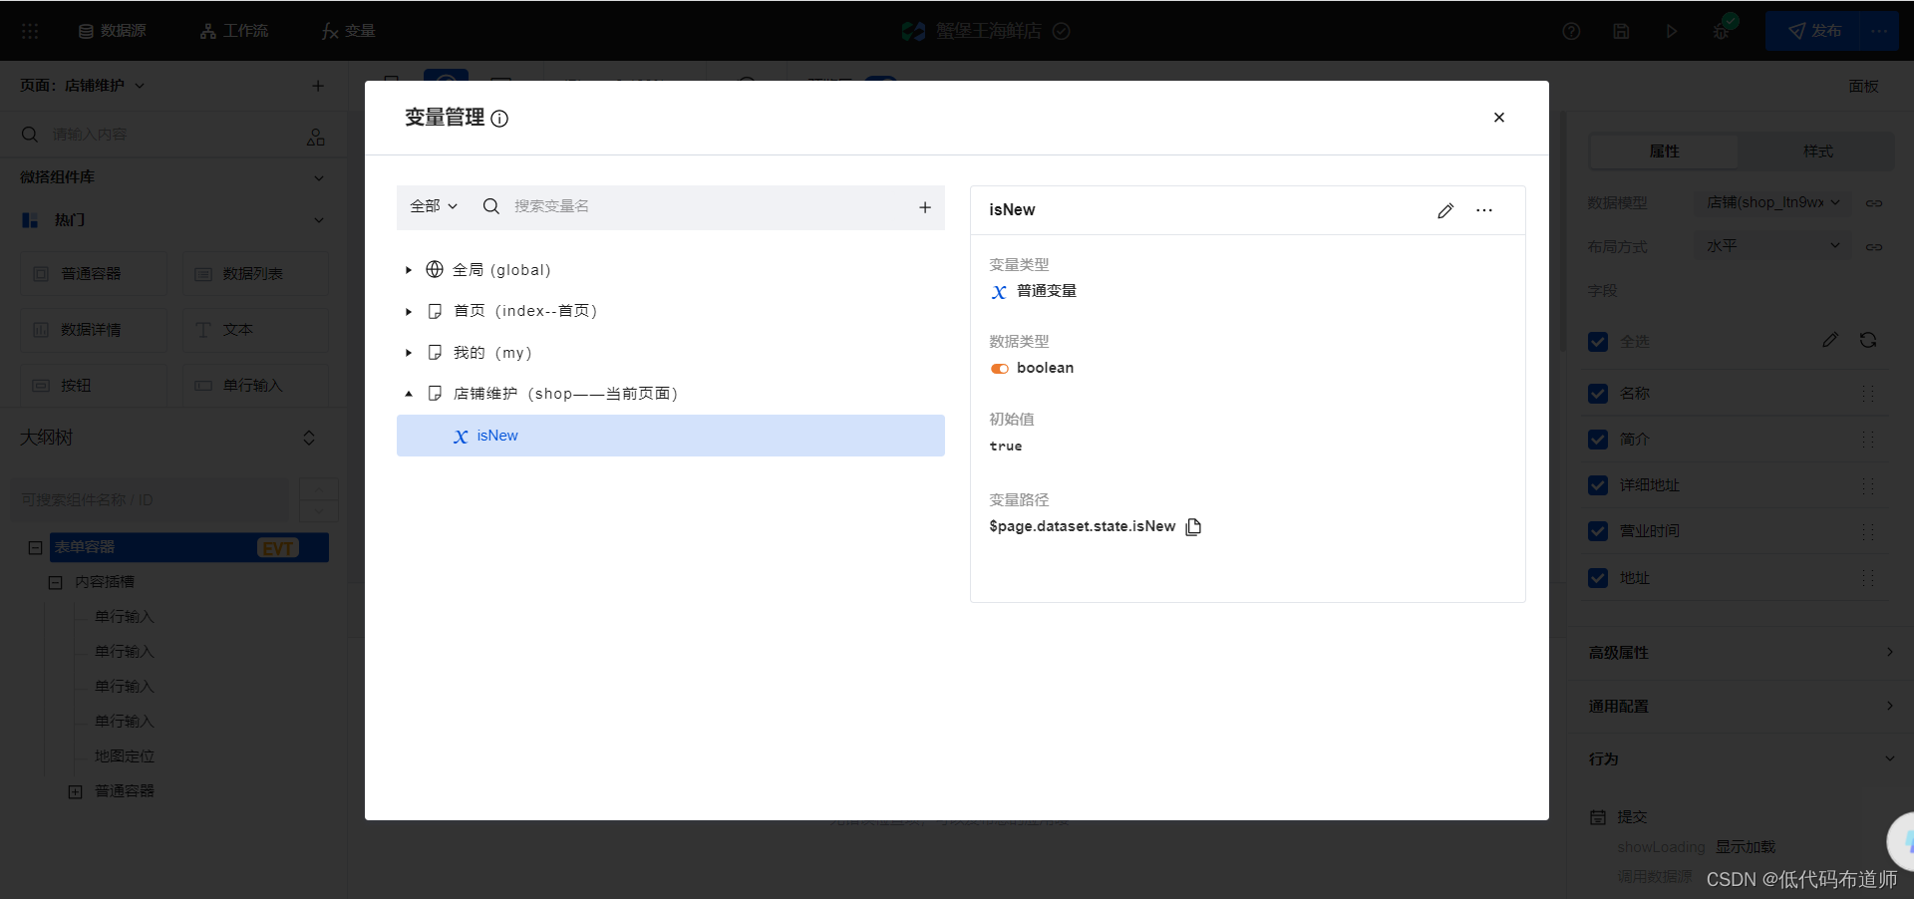Toggle the 简介 field checkbox
The width and height of the screenshot is (1914, 899).
pyautogui.click(x=1598, y=440)
